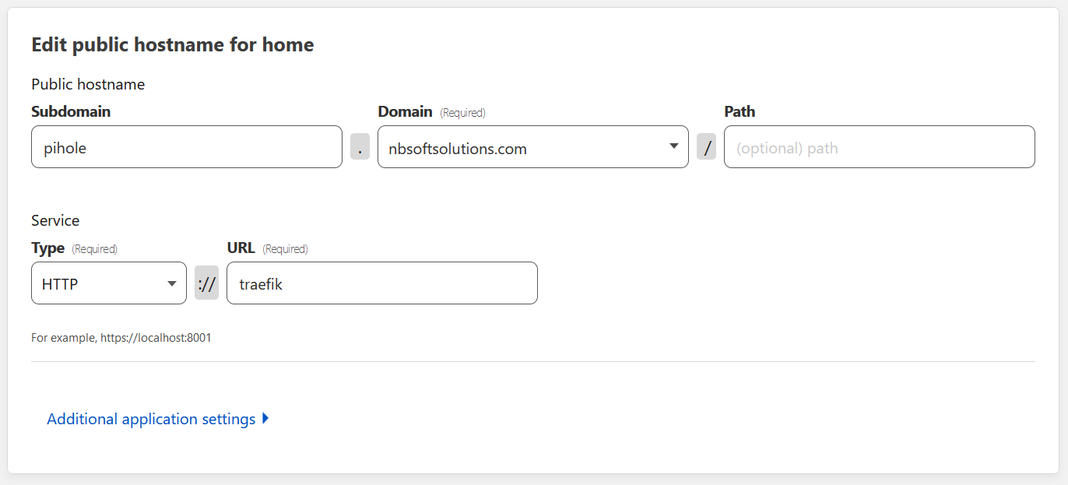Click the arrow icon in Type dropdown
This screenshot has width=1068, height=485.
point(172,283)
